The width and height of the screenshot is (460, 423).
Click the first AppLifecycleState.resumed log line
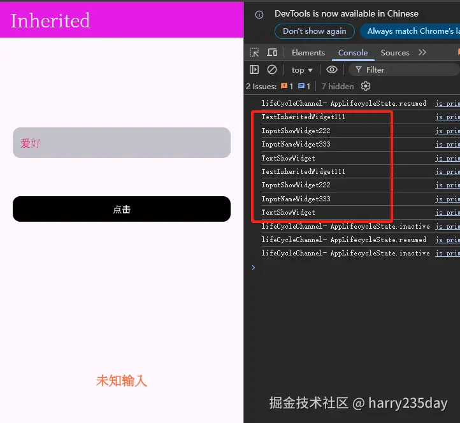tap(343, 103)
